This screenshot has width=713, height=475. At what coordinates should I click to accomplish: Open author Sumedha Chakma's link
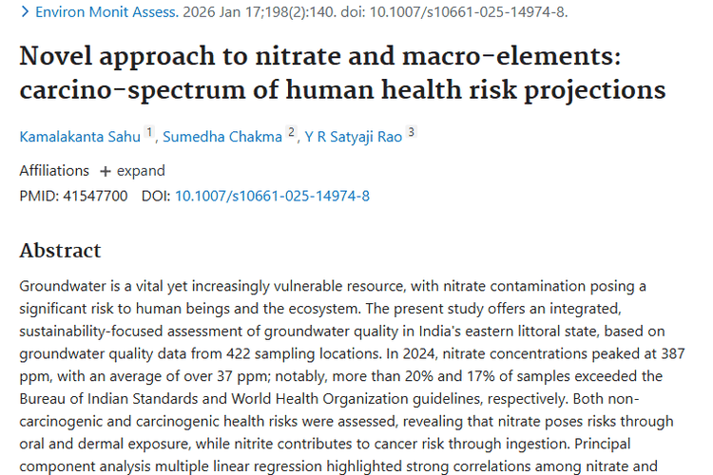223,136
